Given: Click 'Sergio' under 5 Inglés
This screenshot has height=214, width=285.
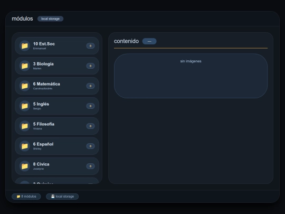Looking at the screenshot, I should coord(37,109).
